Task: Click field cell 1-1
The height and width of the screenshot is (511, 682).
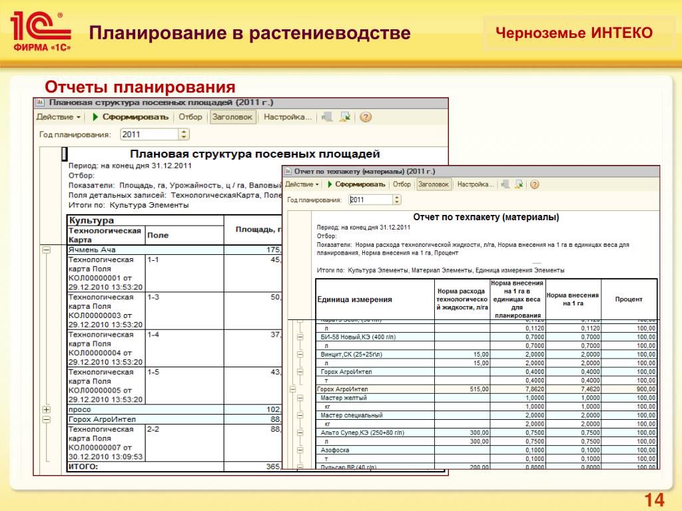Action: click(184, 273)
